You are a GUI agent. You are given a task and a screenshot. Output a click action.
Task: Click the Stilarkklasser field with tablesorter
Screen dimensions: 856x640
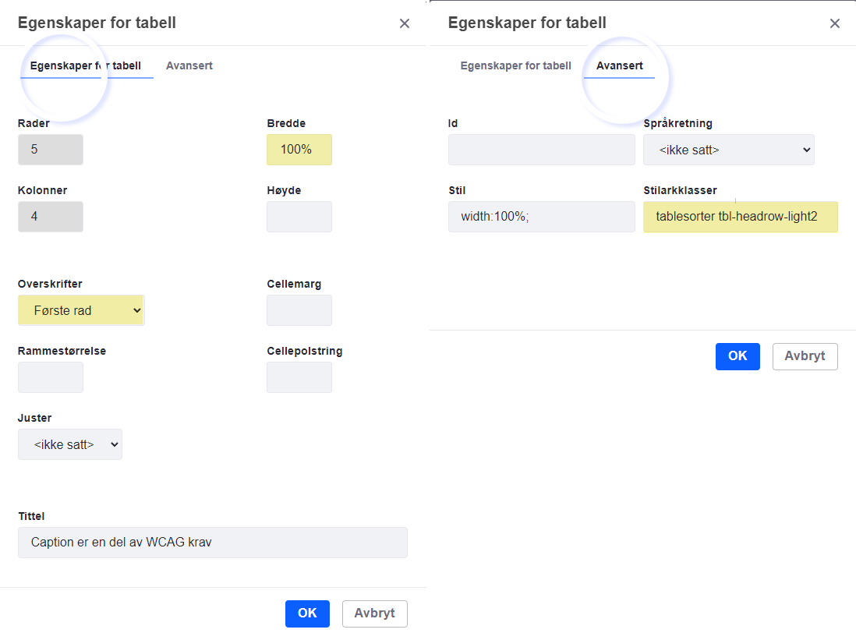740,217
